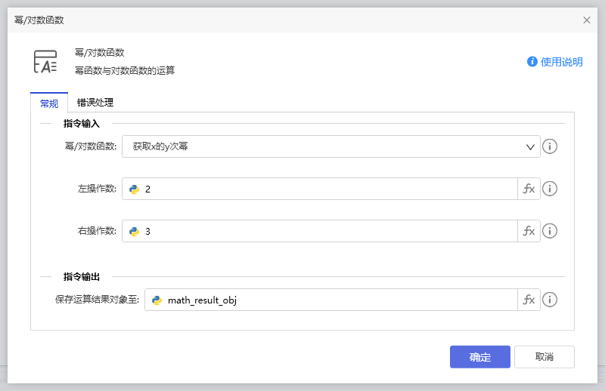
Task: Open fx variable picker for math_result_obj
Action: pos(529,300)
